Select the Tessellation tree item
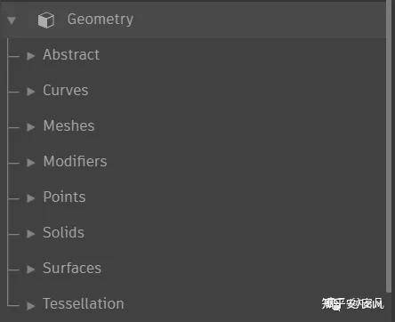This screenshot has width=395, height=322. 84,304
